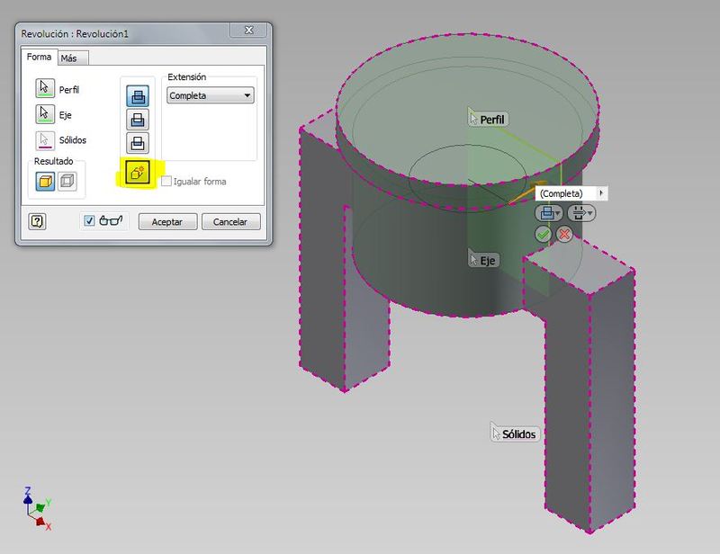The width and height of the screenshot is (720, 554).
Task: Open help with the question mark icon
Action: click(37, 221)
